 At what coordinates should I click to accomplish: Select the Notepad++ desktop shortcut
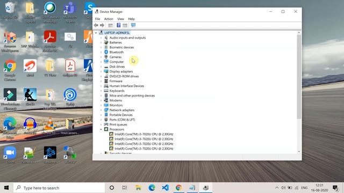pyautogui.click(x=30, y=155)
